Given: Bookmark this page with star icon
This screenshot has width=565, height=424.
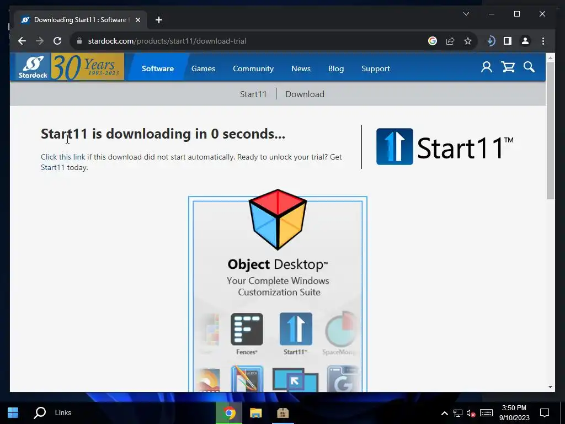Looking at the screenshot, I should click(x=468, y=41).
